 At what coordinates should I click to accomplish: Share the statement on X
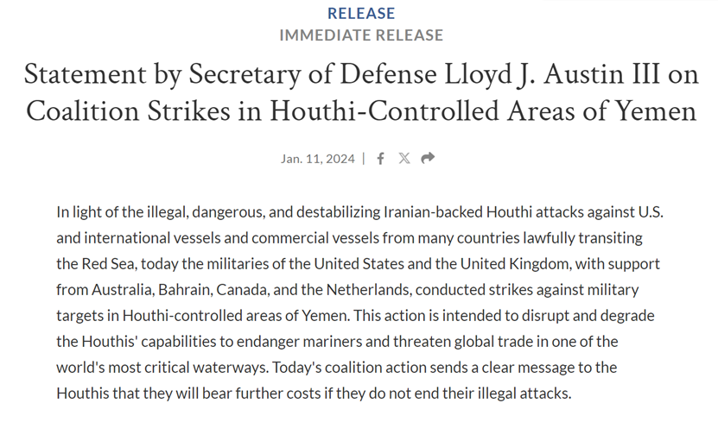tap(403, 158)
